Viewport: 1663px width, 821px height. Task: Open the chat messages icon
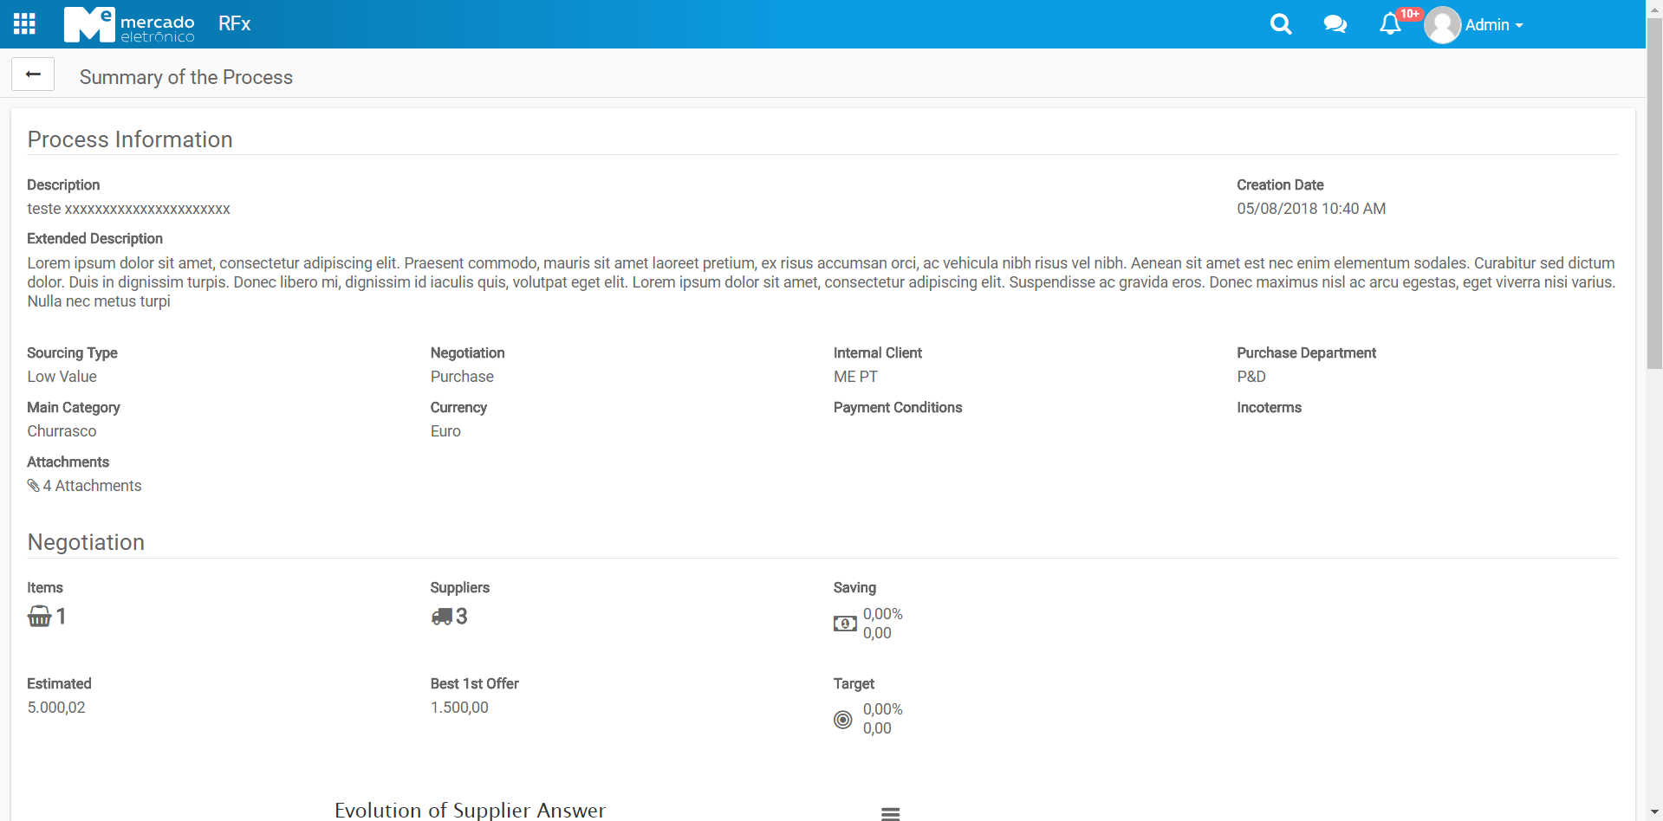[1335, 24]
